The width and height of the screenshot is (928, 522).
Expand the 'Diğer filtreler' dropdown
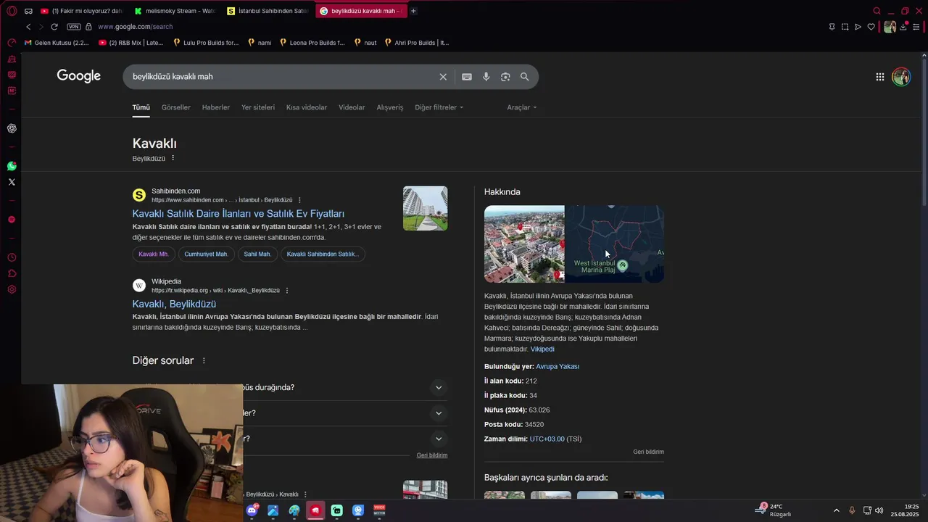coord(439,107)
